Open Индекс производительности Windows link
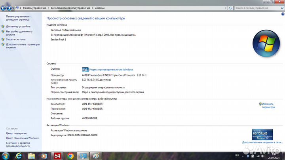This screenshot has height=160, width=285. [111, 69]
